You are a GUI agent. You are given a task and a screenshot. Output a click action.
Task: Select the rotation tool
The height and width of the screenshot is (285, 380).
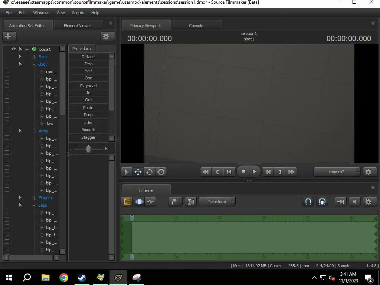[x=150, y=172]
